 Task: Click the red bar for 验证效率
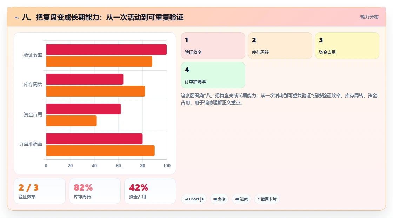click(x=106, y=49)
